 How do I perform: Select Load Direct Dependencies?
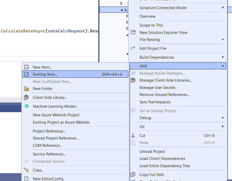coord(178,159)
